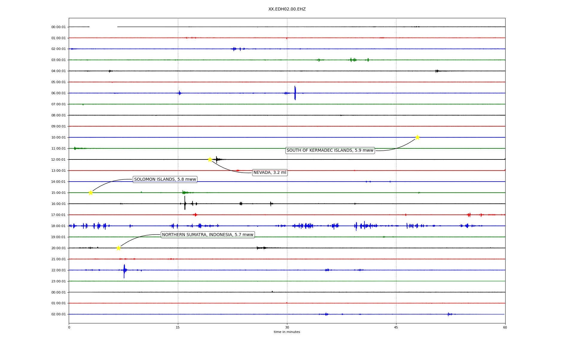
Task: Click the NEVADA, 3.2 ml annotation box
Action: coord(270,173)
